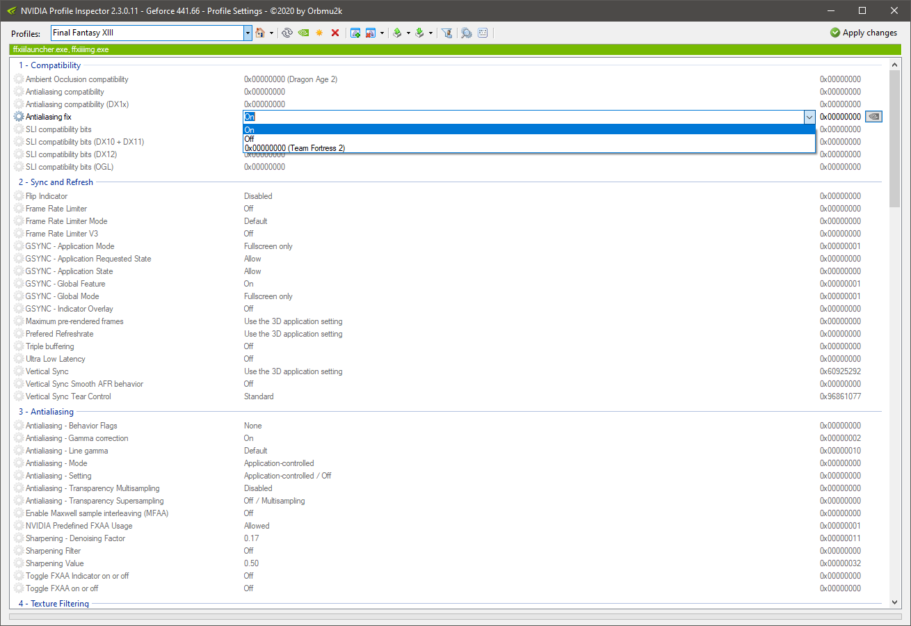Delete the current profile with red X
The height and width of the screenshot is (626, 911).
coord(335,33)
